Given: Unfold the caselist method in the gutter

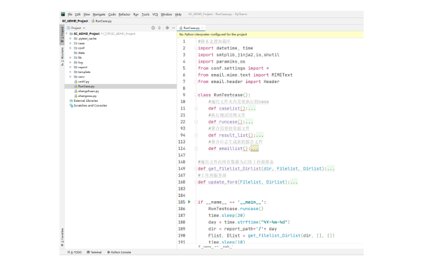Looking at the screenshot, I should [197, 108].
